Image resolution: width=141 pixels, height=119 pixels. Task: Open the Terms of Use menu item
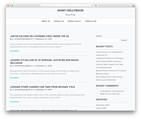(x=91, y=21)
